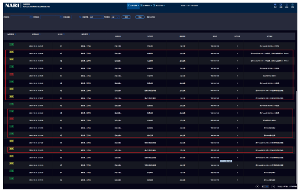Open the highlighted first top navigation menu
Image resolution: width=300 pixels, height=193 pixels.
(133, 6)
